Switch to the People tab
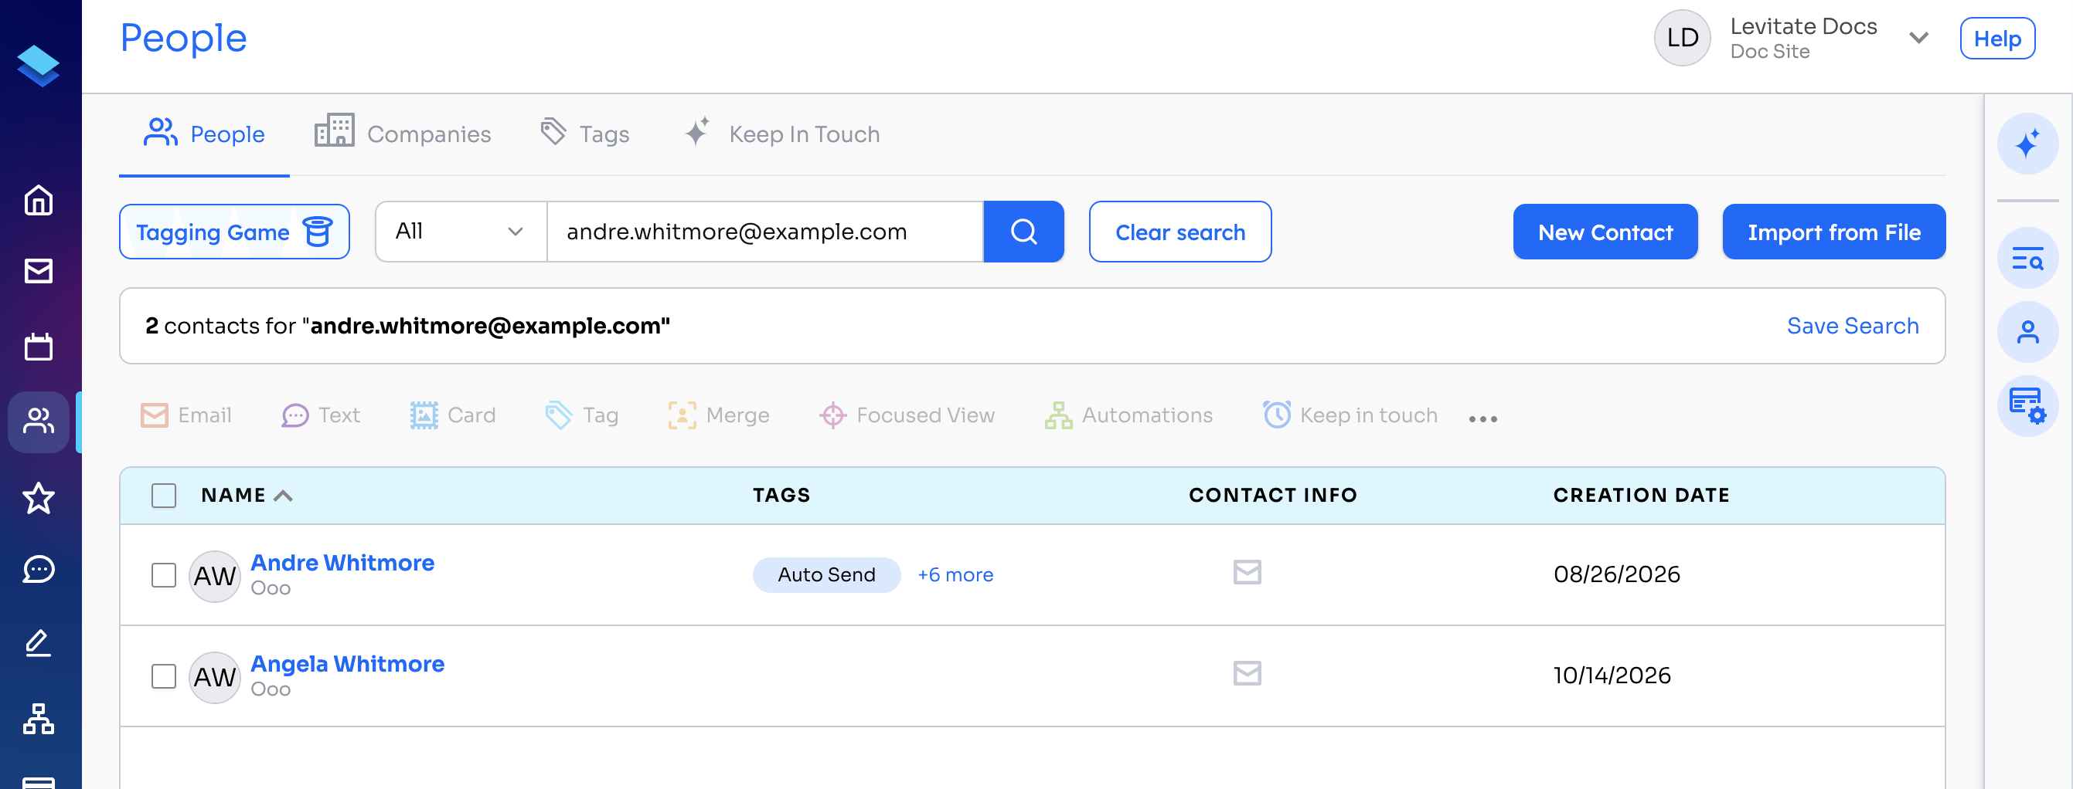 204,134
